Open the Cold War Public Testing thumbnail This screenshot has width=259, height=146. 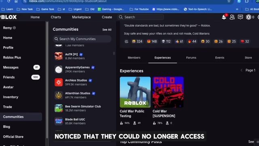[x=135, y=92]
